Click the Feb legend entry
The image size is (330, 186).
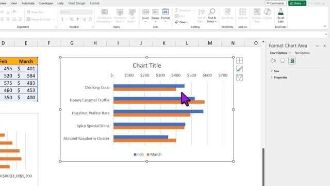[x=139, y=154]
